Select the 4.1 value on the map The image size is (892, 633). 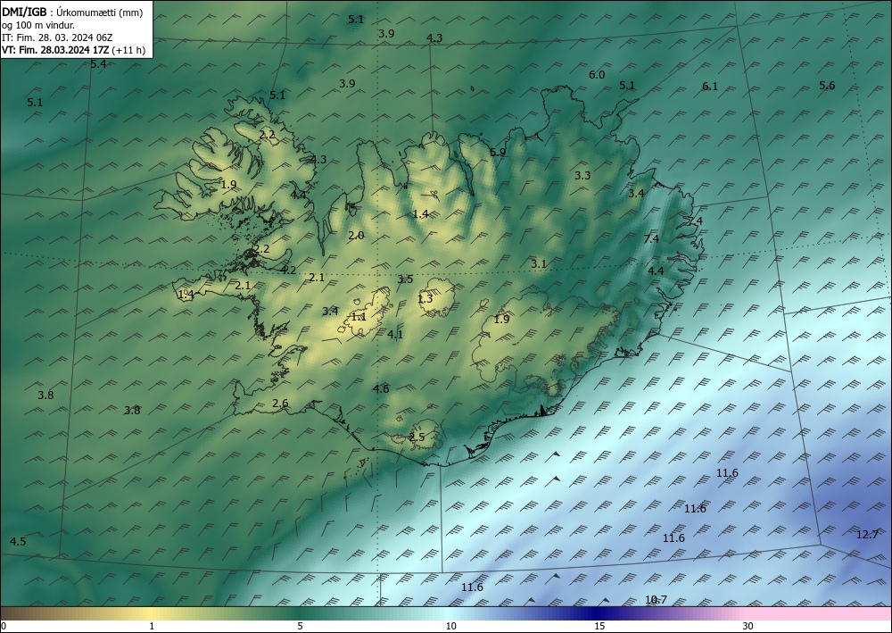pyautogui.click(x=395, y=334)
